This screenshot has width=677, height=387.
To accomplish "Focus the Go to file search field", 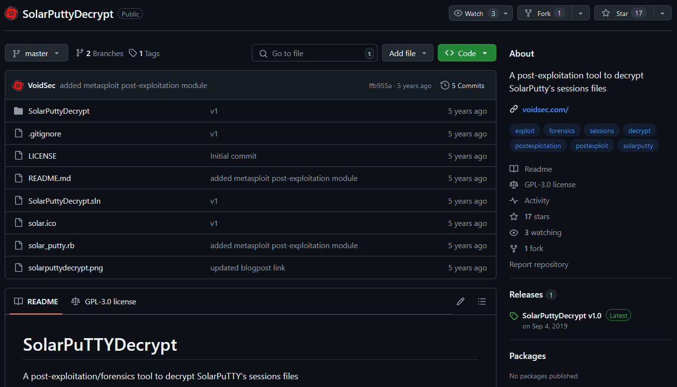I will pyautogui.click(x=315, y=53).
